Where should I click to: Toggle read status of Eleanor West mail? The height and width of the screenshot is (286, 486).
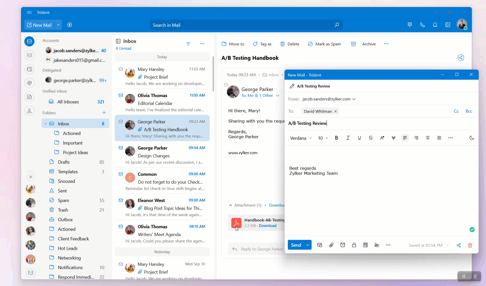(121, 200)
